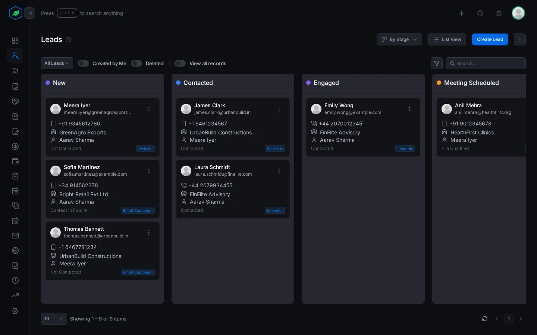Click the New stage column header

[103, 83]
